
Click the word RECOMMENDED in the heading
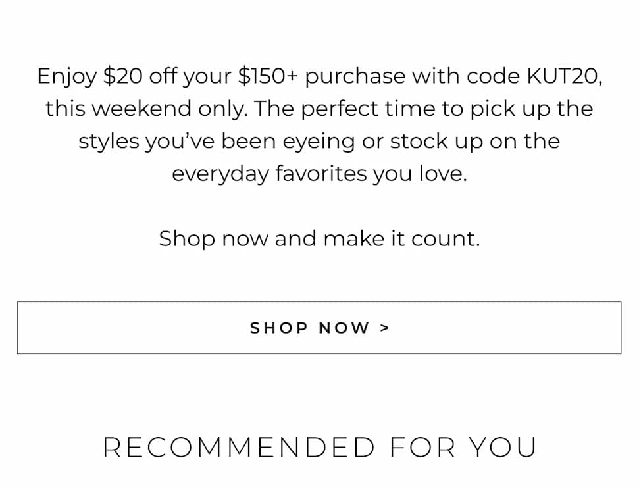pyautogui.click(x=239, y=448)
